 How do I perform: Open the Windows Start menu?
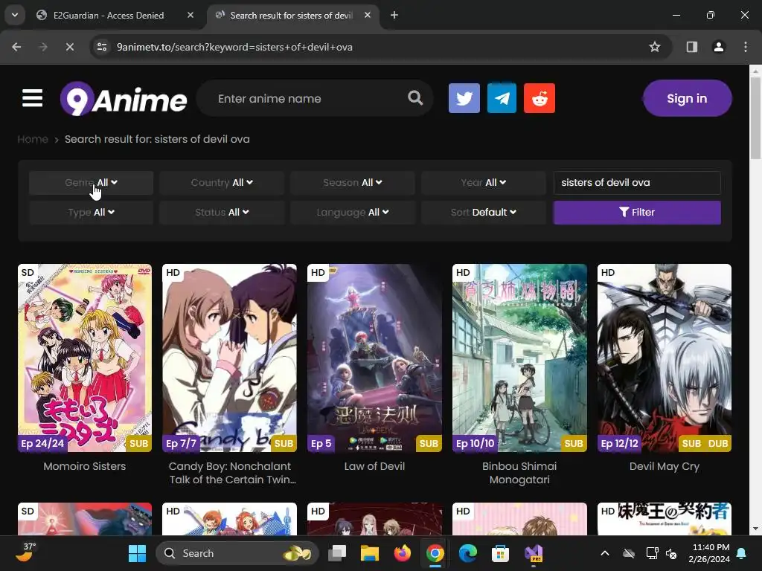point(137,553)
